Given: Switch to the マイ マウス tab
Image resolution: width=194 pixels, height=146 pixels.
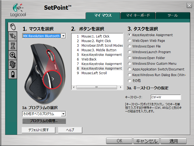Looking at the screenshot, I should pos(103,15).
